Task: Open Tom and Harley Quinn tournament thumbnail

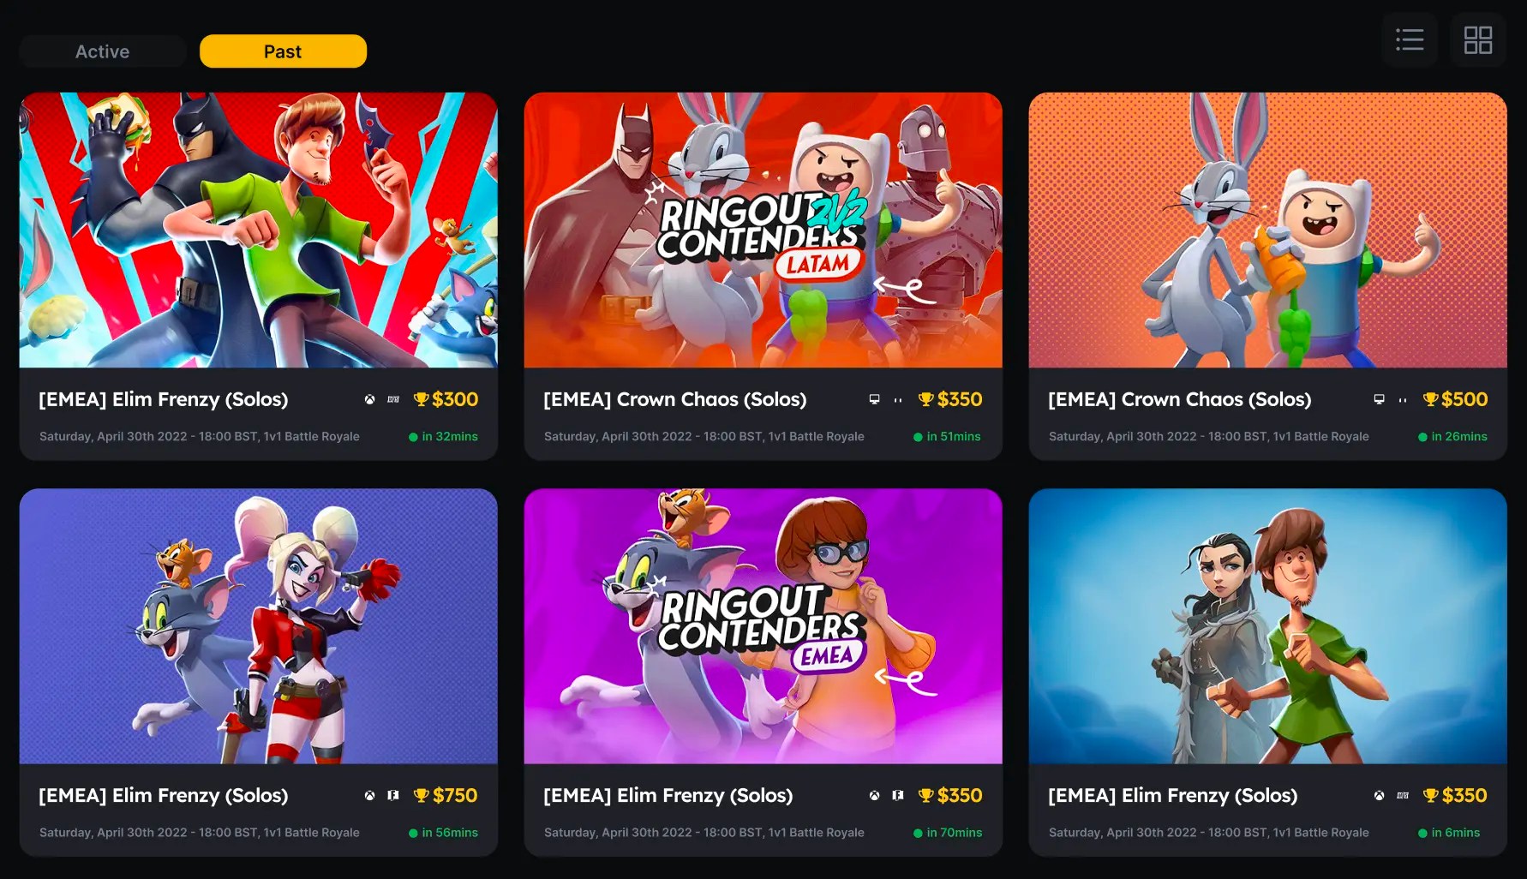Action: (x=258, y=625)
